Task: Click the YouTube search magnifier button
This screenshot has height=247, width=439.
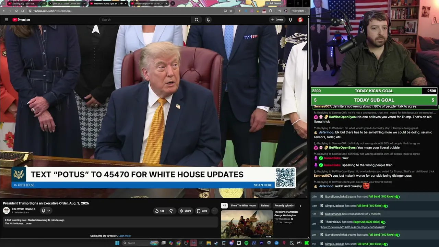Action: pyautogui.click(x=197, y=20)
